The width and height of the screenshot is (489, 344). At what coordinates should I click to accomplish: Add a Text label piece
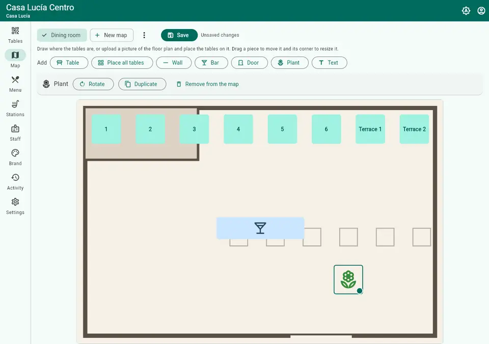pos(329,63)
